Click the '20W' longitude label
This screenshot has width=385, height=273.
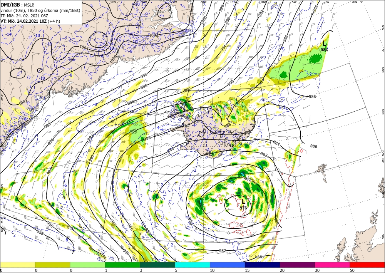tap(203, 2)
